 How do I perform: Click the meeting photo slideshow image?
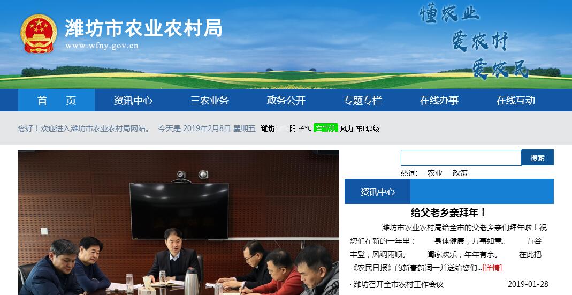tap(179, 222)
